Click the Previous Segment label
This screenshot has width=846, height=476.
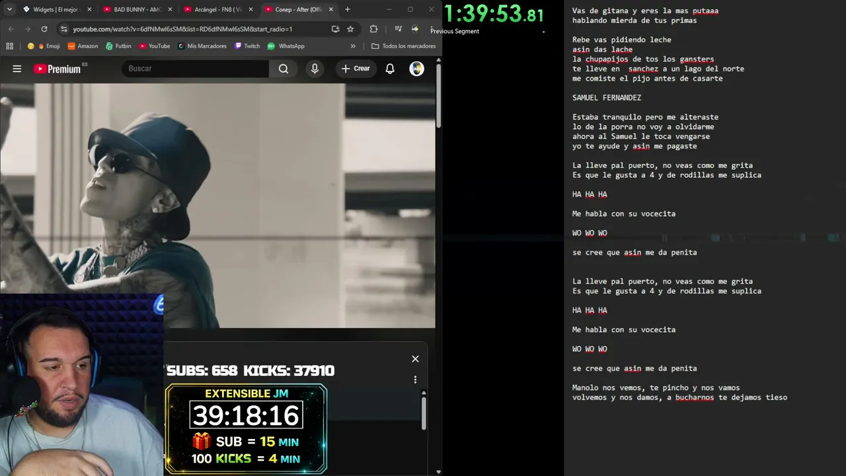point(455,31)
